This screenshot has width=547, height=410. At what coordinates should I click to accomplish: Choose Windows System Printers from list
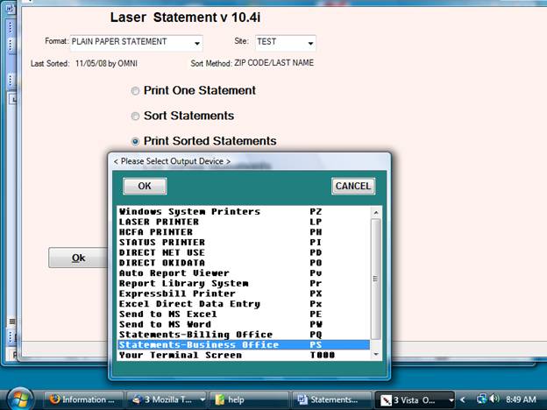click(188, 212)
